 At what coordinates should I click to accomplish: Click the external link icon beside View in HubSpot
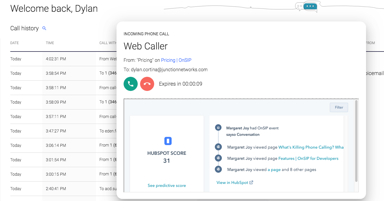251,182
